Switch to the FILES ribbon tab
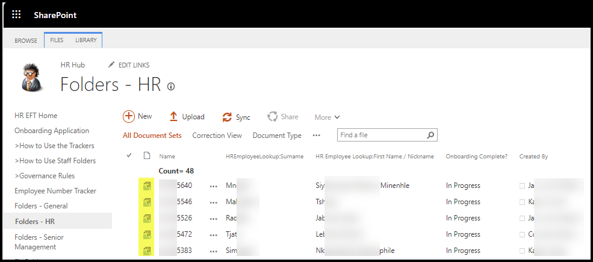The width and height of the screenshot is (593, 262). point(57,40)
